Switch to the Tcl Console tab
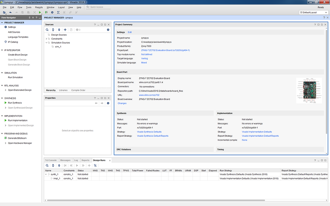 50,160
